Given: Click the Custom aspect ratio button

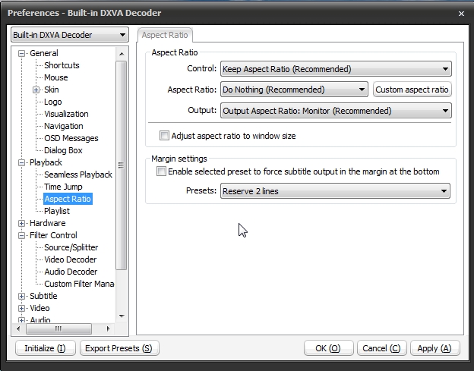Looking at the screenshot, I should tap(412, 90).
